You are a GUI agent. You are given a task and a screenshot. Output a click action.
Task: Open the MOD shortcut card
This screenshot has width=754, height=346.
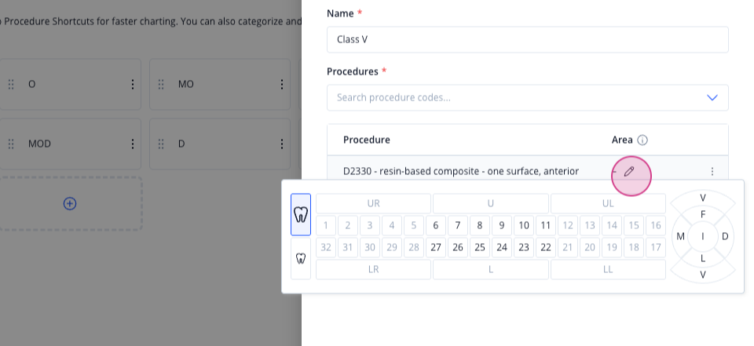70,144
